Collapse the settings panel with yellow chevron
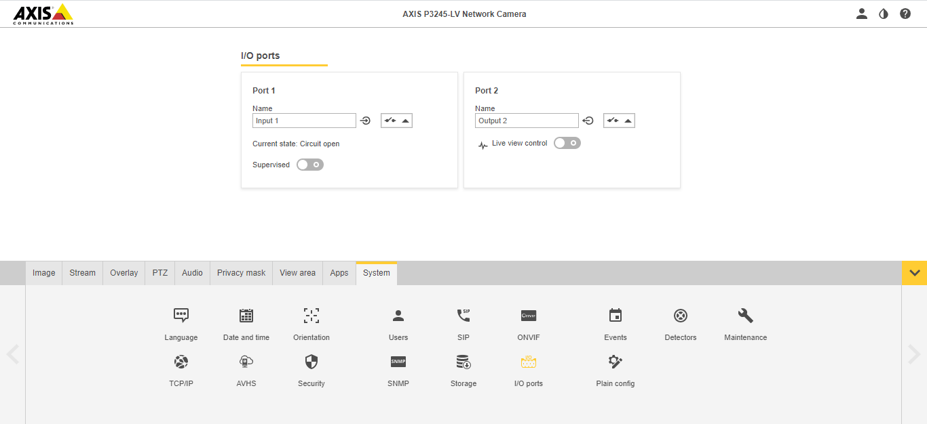927x424 pixels. pos(915,273)
